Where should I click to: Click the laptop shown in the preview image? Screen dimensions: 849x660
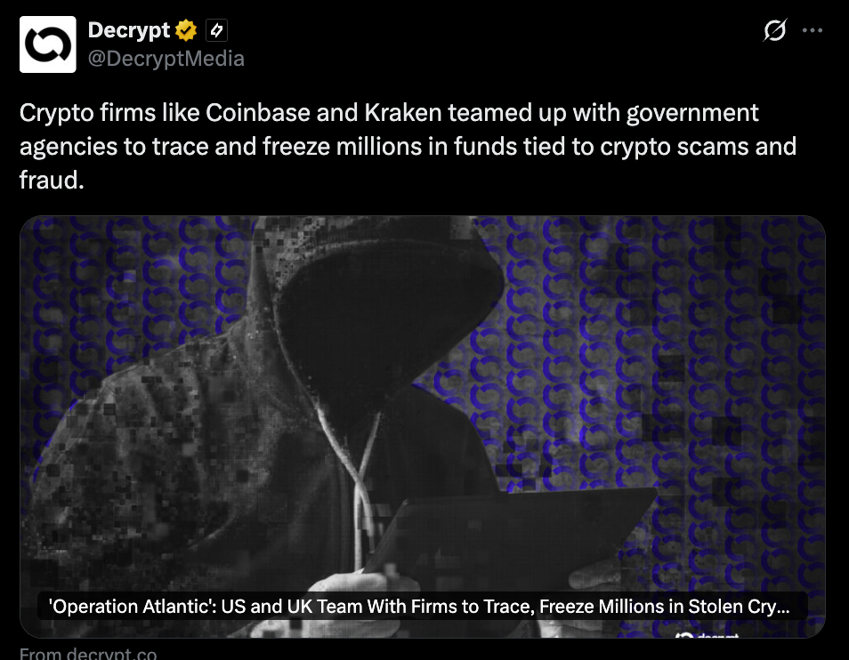click(509, 535)
